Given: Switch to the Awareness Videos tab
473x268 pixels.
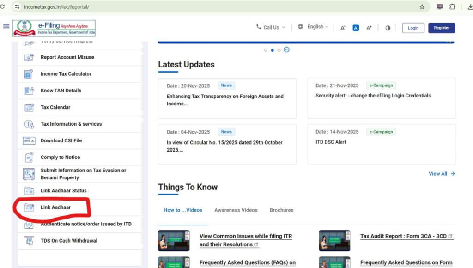Looking at the screenshot, I should [236, 210].
